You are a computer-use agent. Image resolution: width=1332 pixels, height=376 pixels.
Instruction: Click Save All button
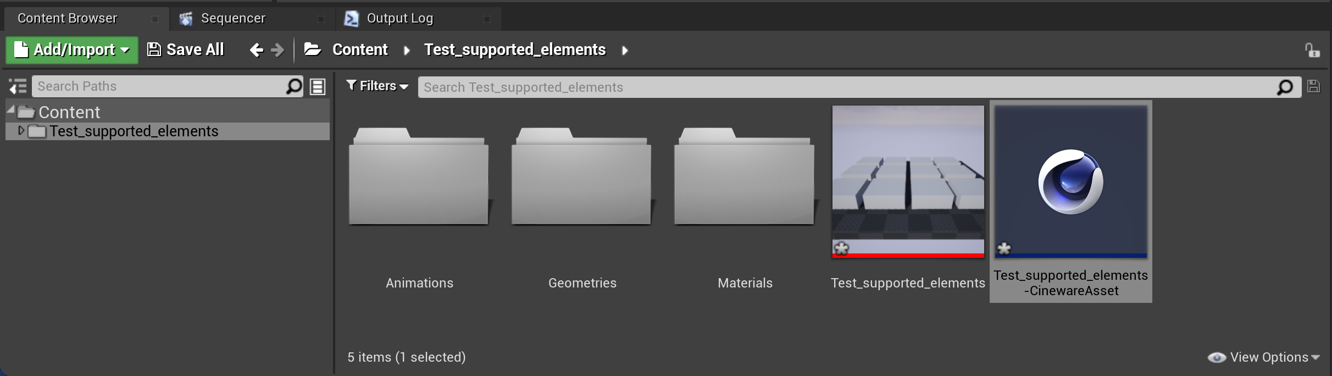186,50
